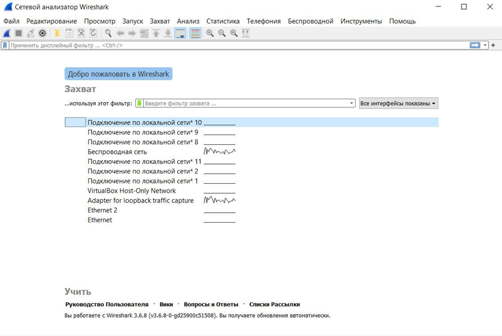Open the capture filter dropdown arrow
The image size is (502, 336).
pyautogui.click(x=351, y=103)
